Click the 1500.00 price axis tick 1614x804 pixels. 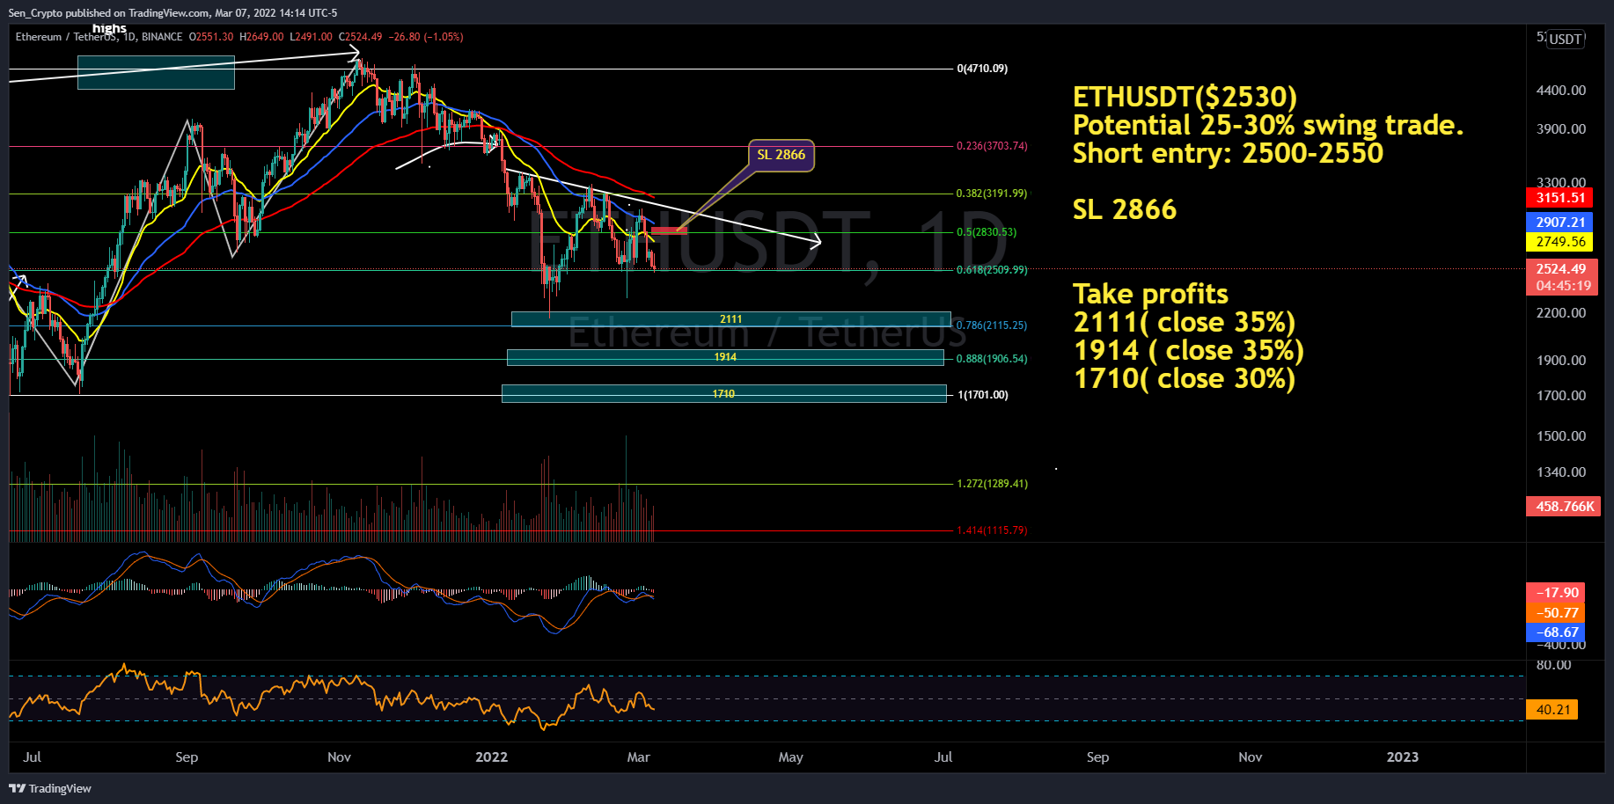pyautogui.click(x=1561, y=436)
